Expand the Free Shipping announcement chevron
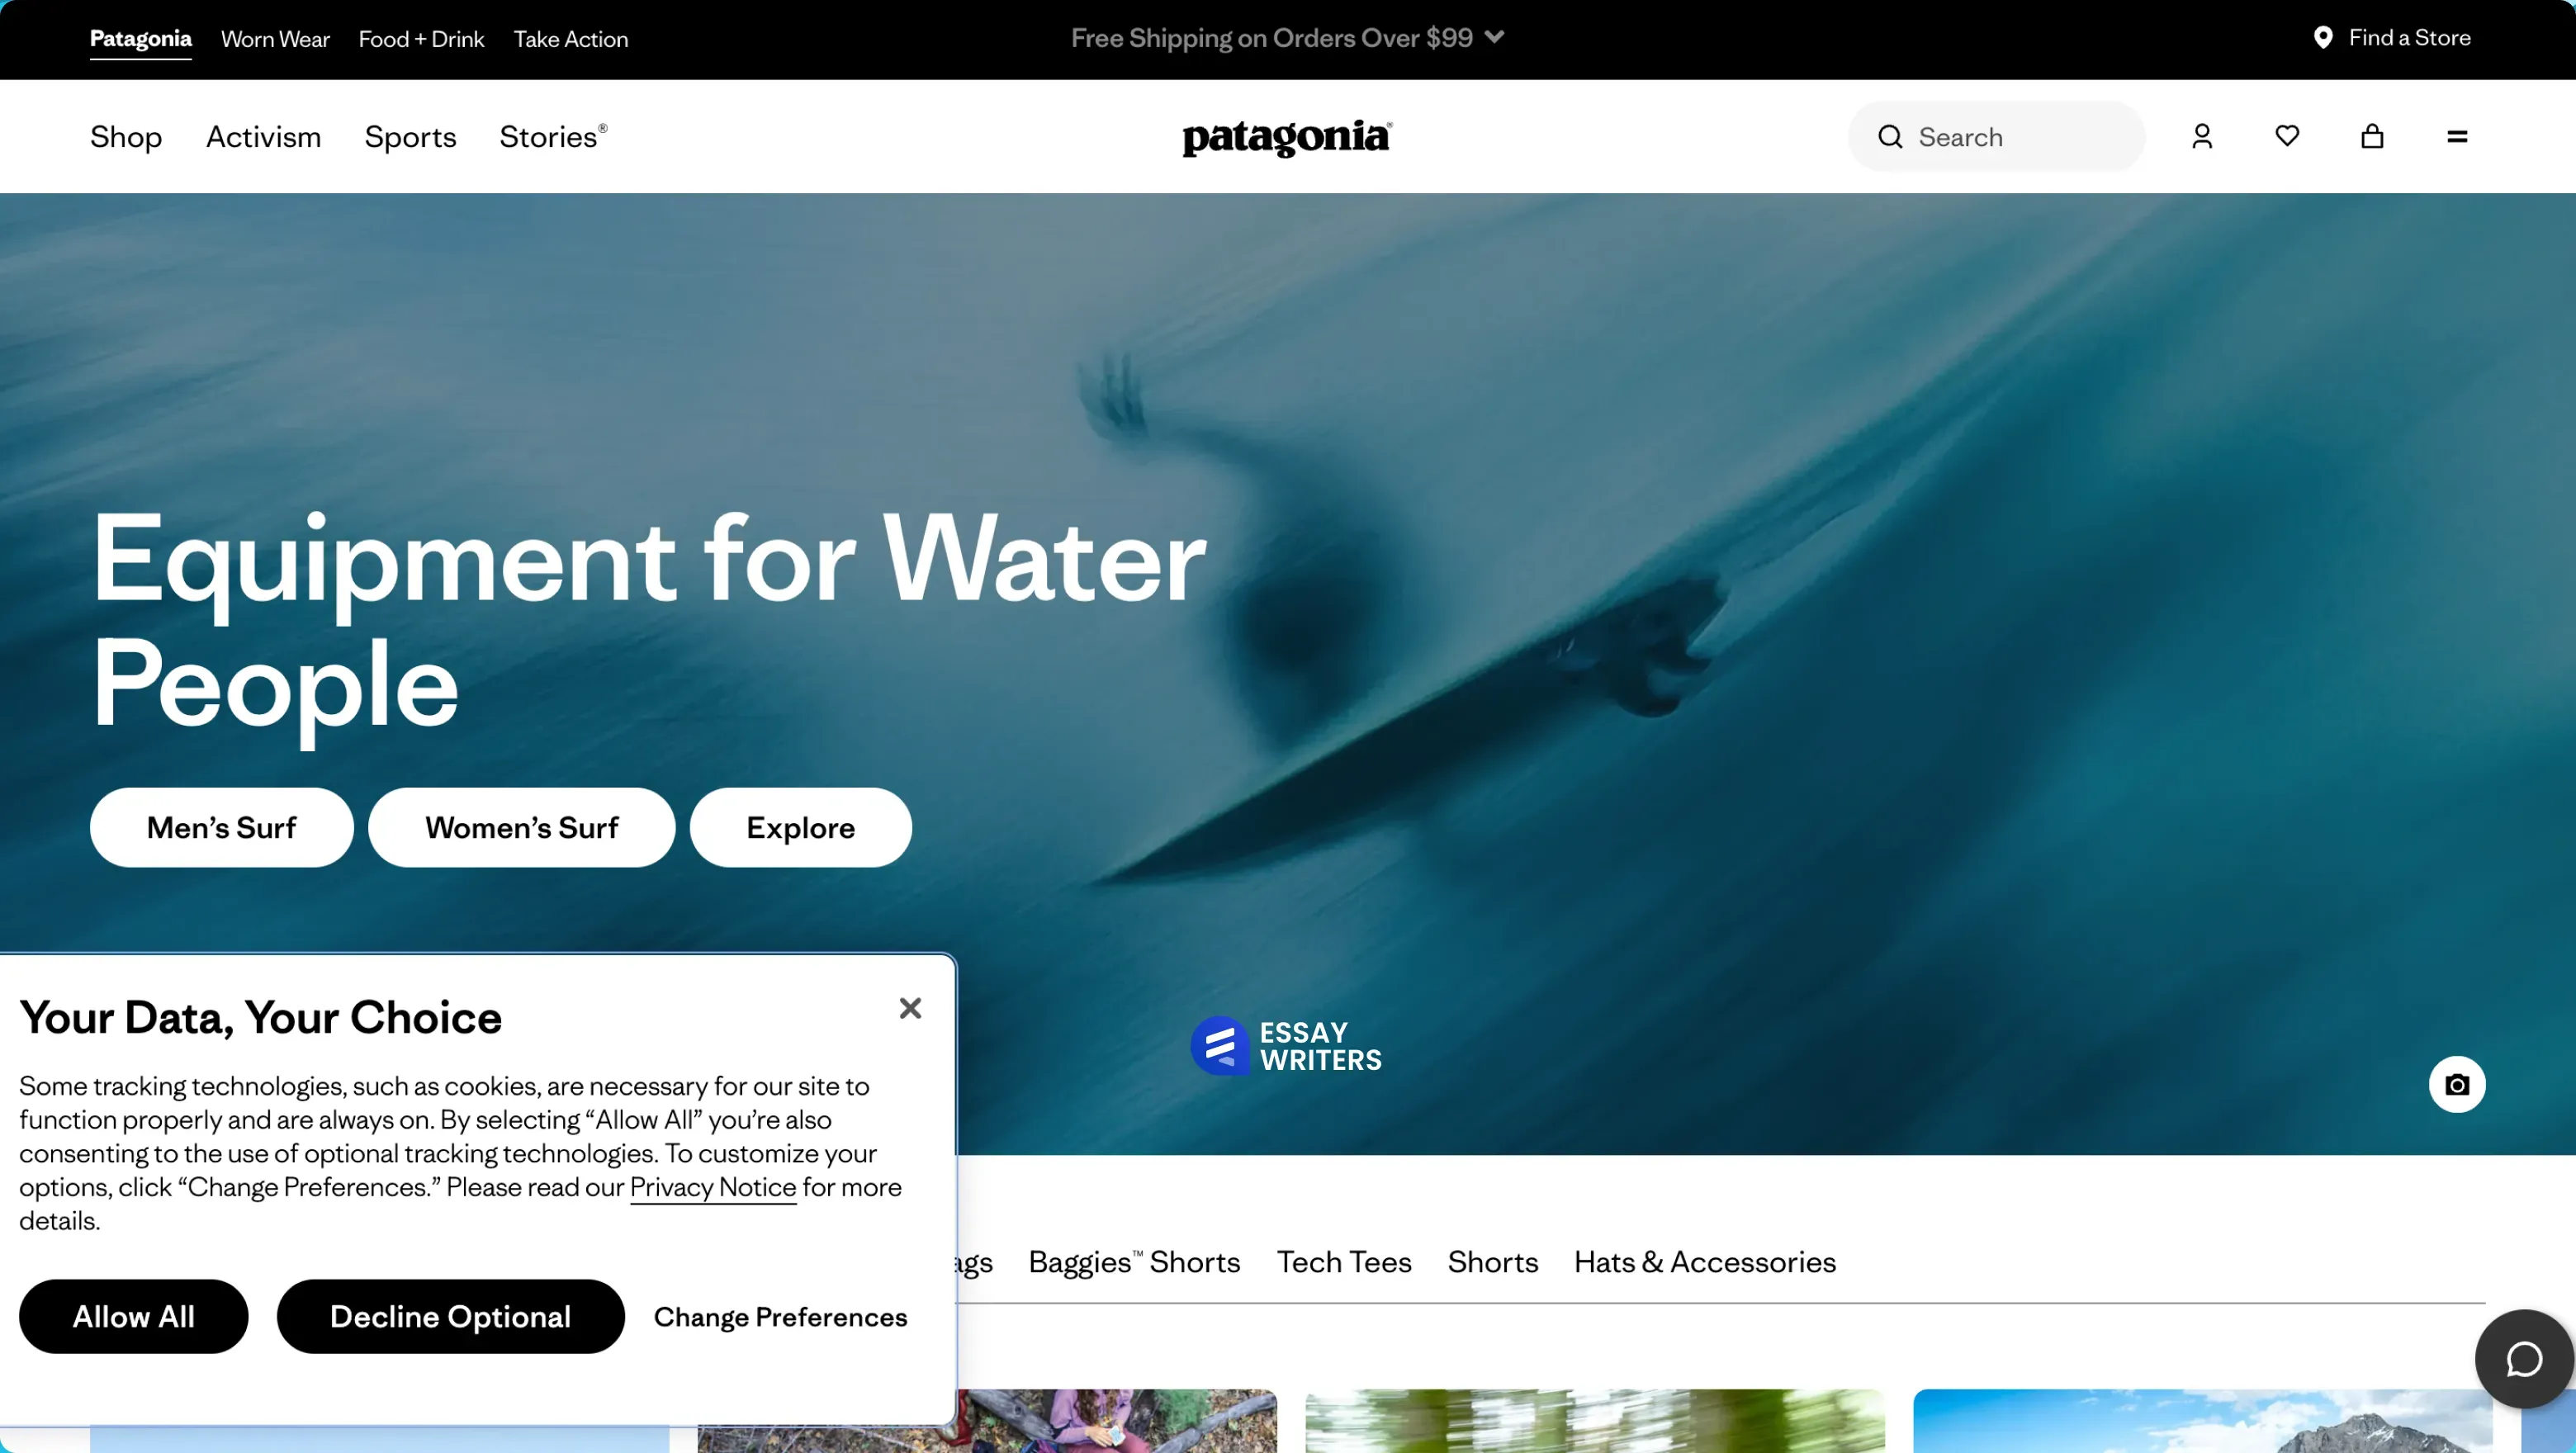This screenshot has height=1453, width=2576. tap(1494, 37)
